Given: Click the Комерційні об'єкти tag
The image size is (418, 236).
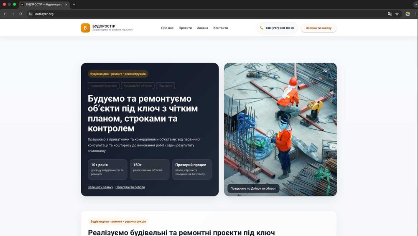Looking at the screenshot, I should tap(138, 85).
